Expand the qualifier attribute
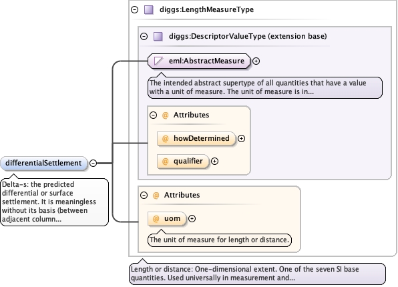The height and width of the screenshot is (287, 398). [x=215, y=161]
